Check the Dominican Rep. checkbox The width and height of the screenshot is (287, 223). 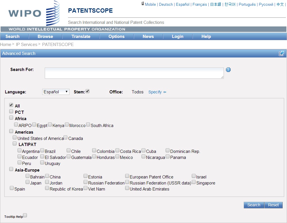pyautogui.click(x=168, y=150)
